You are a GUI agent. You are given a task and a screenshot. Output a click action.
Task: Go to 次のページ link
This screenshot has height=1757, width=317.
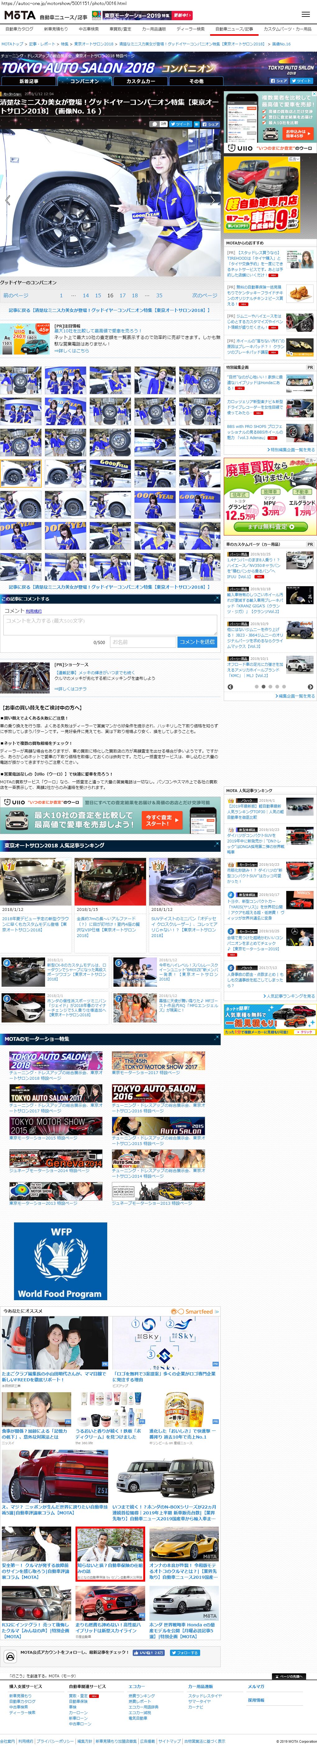[x=204, y=295]
